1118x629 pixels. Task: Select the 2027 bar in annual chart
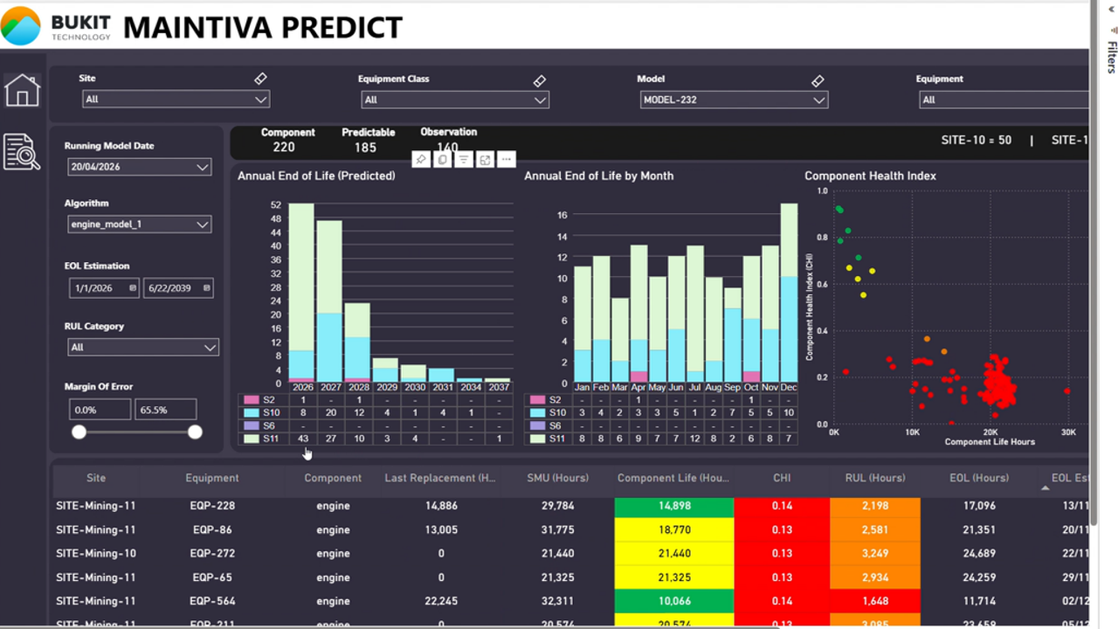coord(329,301)
